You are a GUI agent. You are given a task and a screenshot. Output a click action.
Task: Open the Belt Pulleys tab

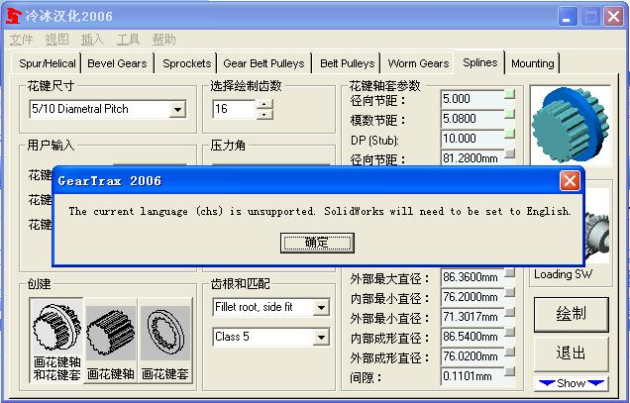click(347, 63)
